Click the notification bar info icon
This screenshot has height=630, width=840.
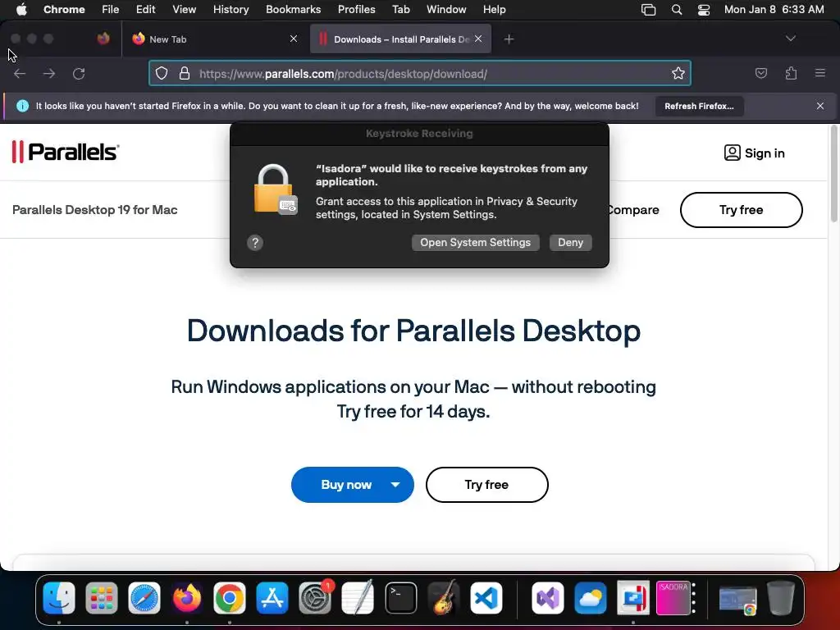pyautogui.click(x=22, y=106)
